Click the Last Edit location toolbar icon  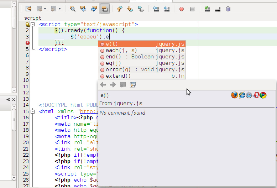click(28, 9)
